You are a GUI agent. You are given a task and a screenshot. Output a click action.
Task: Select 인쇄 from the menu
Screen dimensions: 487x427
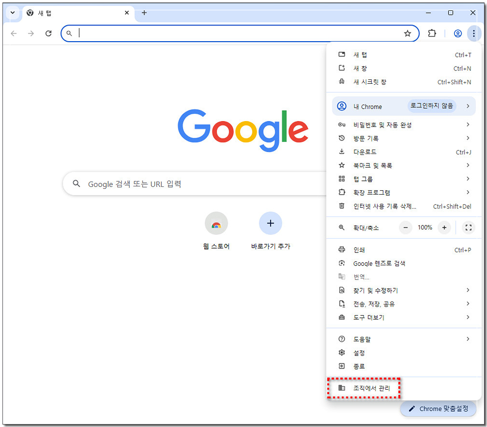point(404,250)
